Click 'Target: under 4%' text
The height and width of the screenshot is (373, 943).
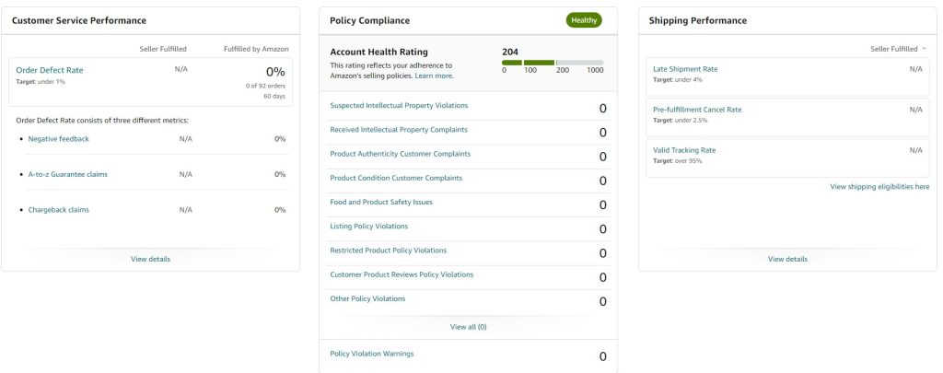click(x=678, y=79)
